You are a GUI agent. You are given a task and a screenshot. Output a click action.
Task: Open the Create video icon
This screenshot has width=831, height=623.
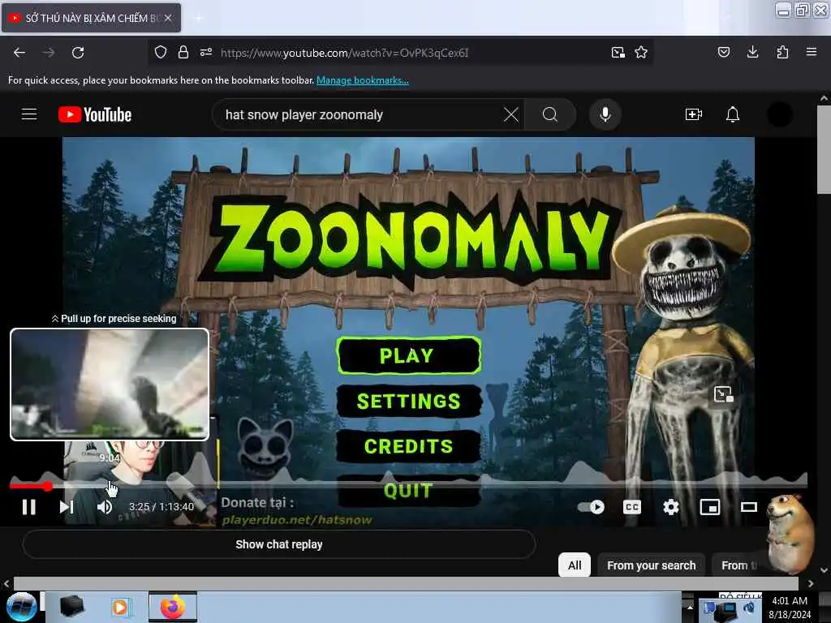tap(693, 114)
